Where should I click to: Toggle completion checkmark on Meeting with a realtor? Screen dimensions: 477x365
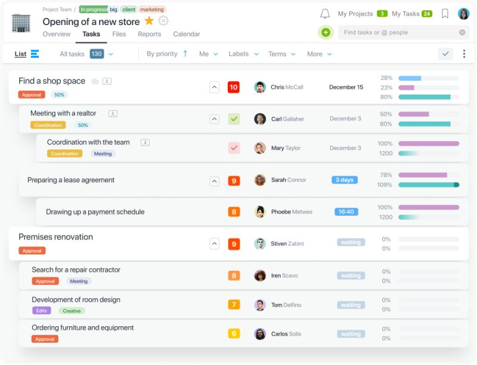tap(234, 118)
